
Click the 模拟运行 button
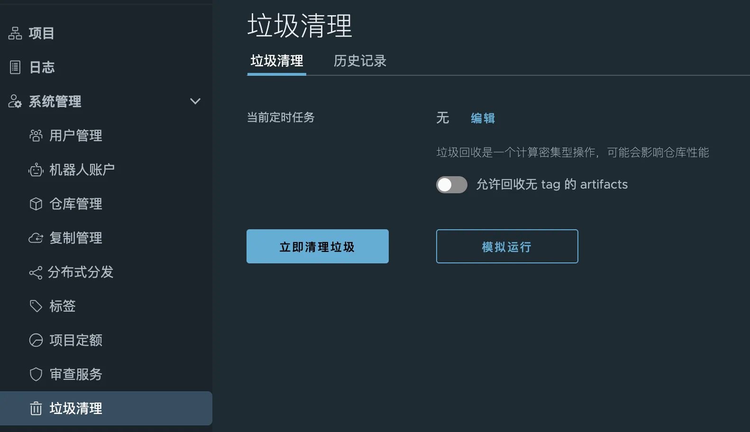(x=507, y=246)
